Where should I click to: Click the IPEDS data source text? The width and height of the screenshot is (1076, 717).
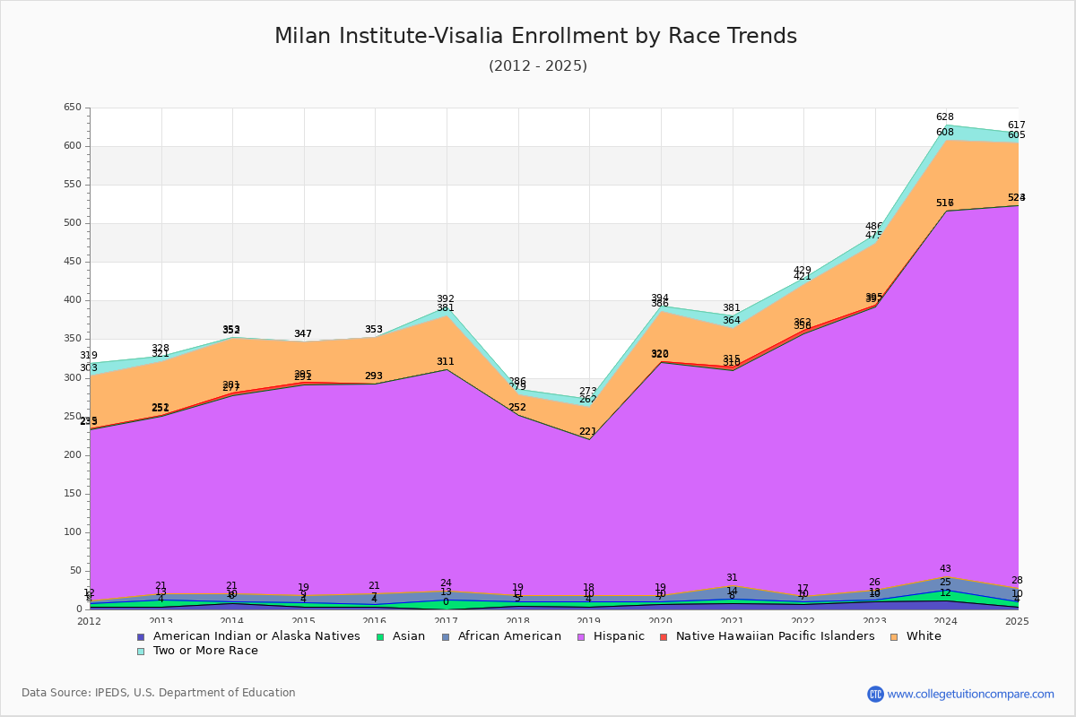click(159, 693)
